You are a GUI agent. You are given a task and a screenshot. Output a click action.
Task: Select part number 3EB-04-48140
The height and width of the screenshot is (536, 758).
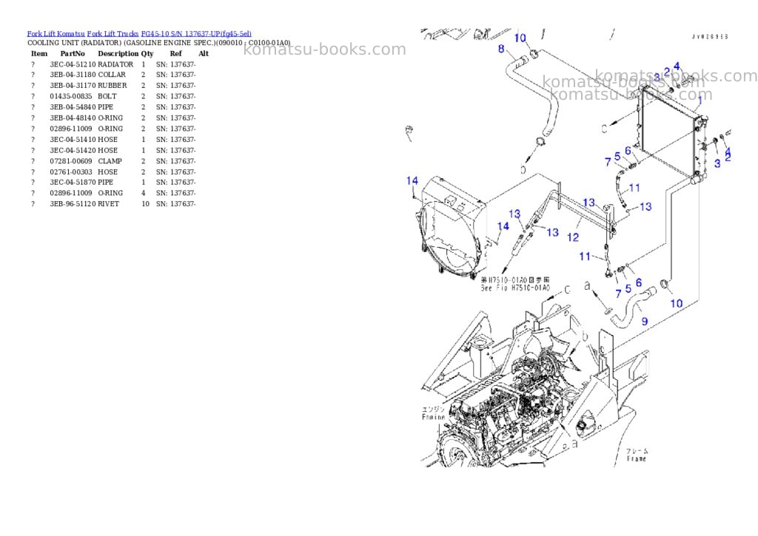pyautogui.click(x=73, y=118)
